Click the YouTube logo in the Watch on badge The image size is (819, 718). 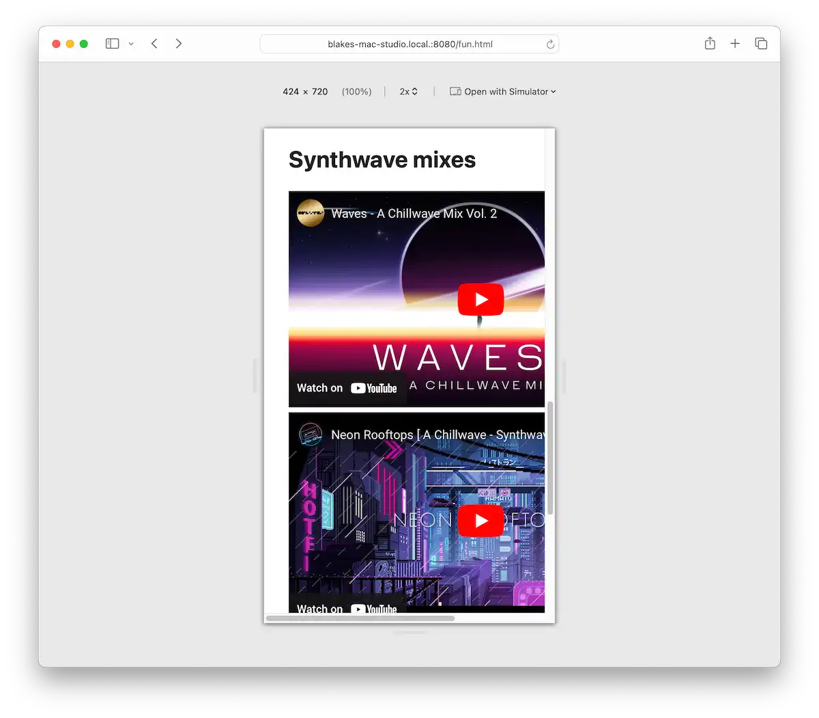374,387
